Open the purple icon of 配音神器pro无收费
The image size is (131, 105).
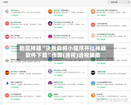[x=50, y=71]
